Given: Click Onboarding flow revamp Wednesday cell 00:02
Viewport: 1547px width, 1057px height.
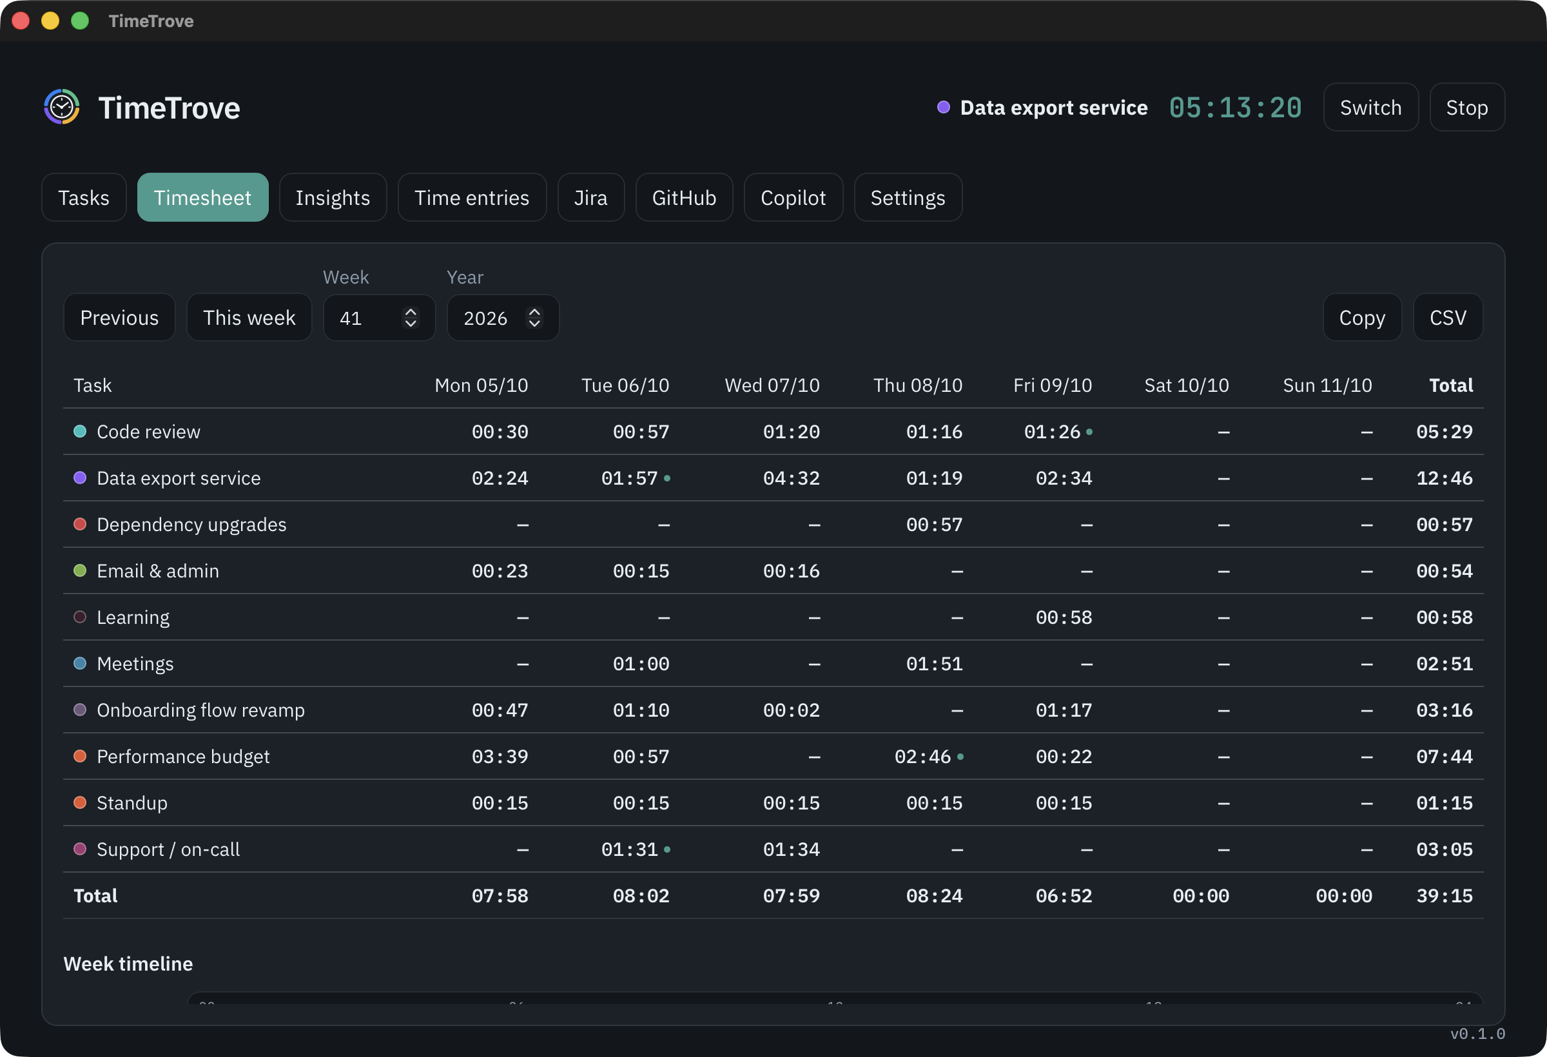Looking at the screenshot, I should click(x=792, y=710).
